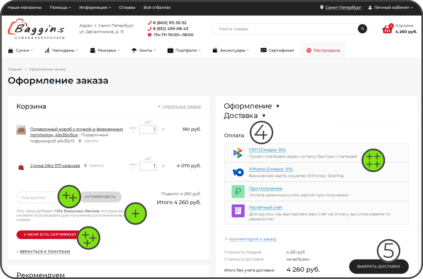Image resolution: width=423 pixels, height=279 pixels.
Task: Click Удалить все товары link
Action: [181, 107]
